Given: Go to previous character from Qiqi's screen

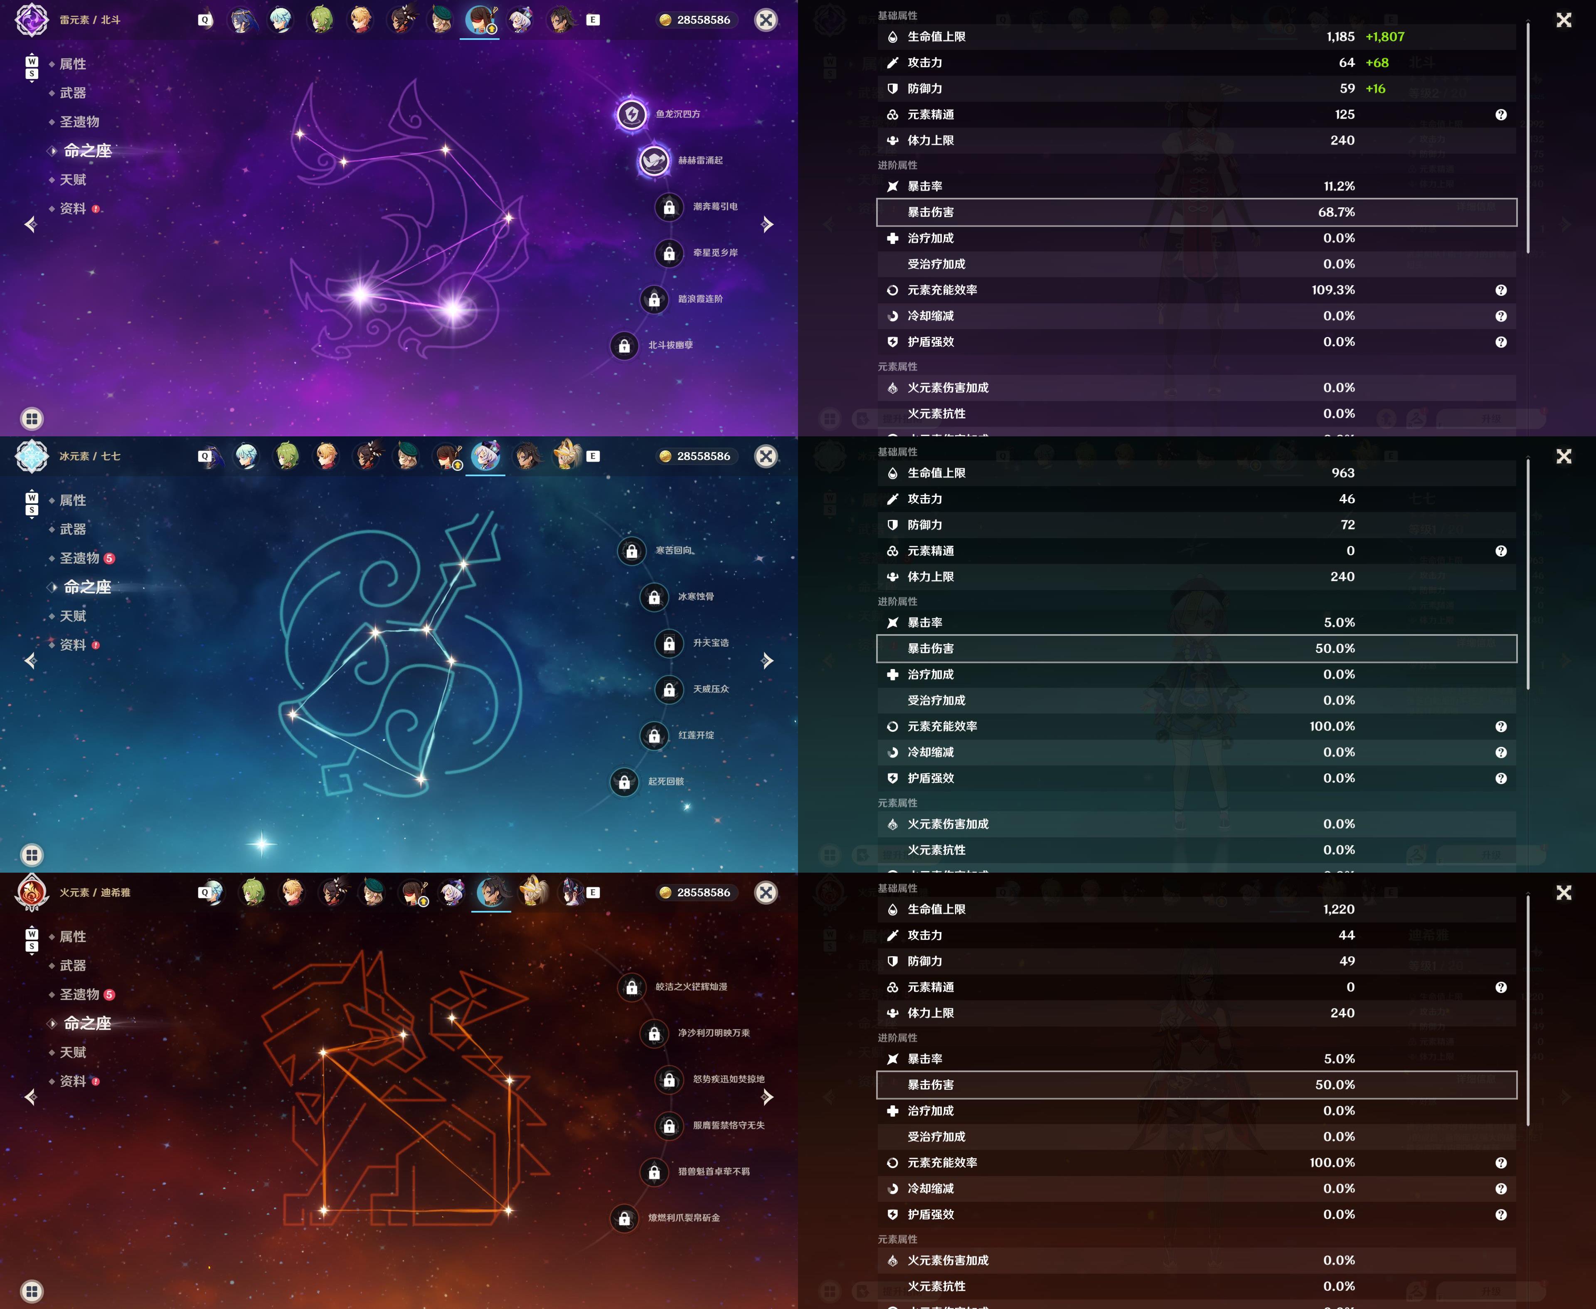Looking at the screenshot, I should [30, 661].
